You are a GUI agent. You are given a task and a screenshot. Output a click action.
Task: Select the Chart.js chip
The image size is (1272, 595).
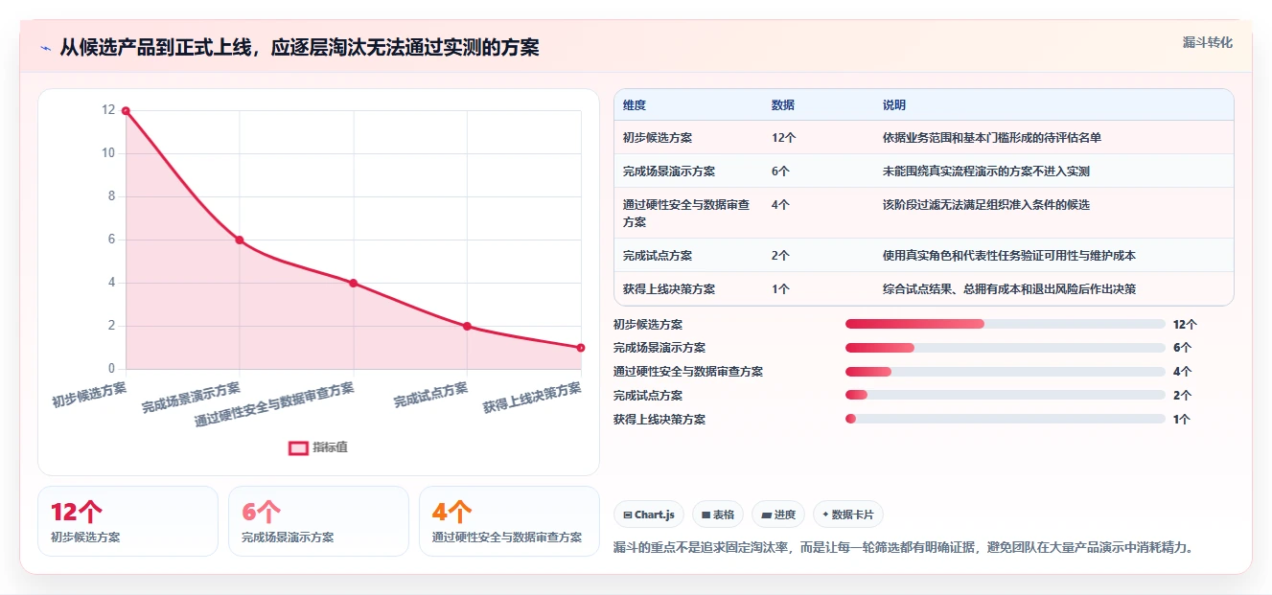pyautogui.click(x=649, y=515)
